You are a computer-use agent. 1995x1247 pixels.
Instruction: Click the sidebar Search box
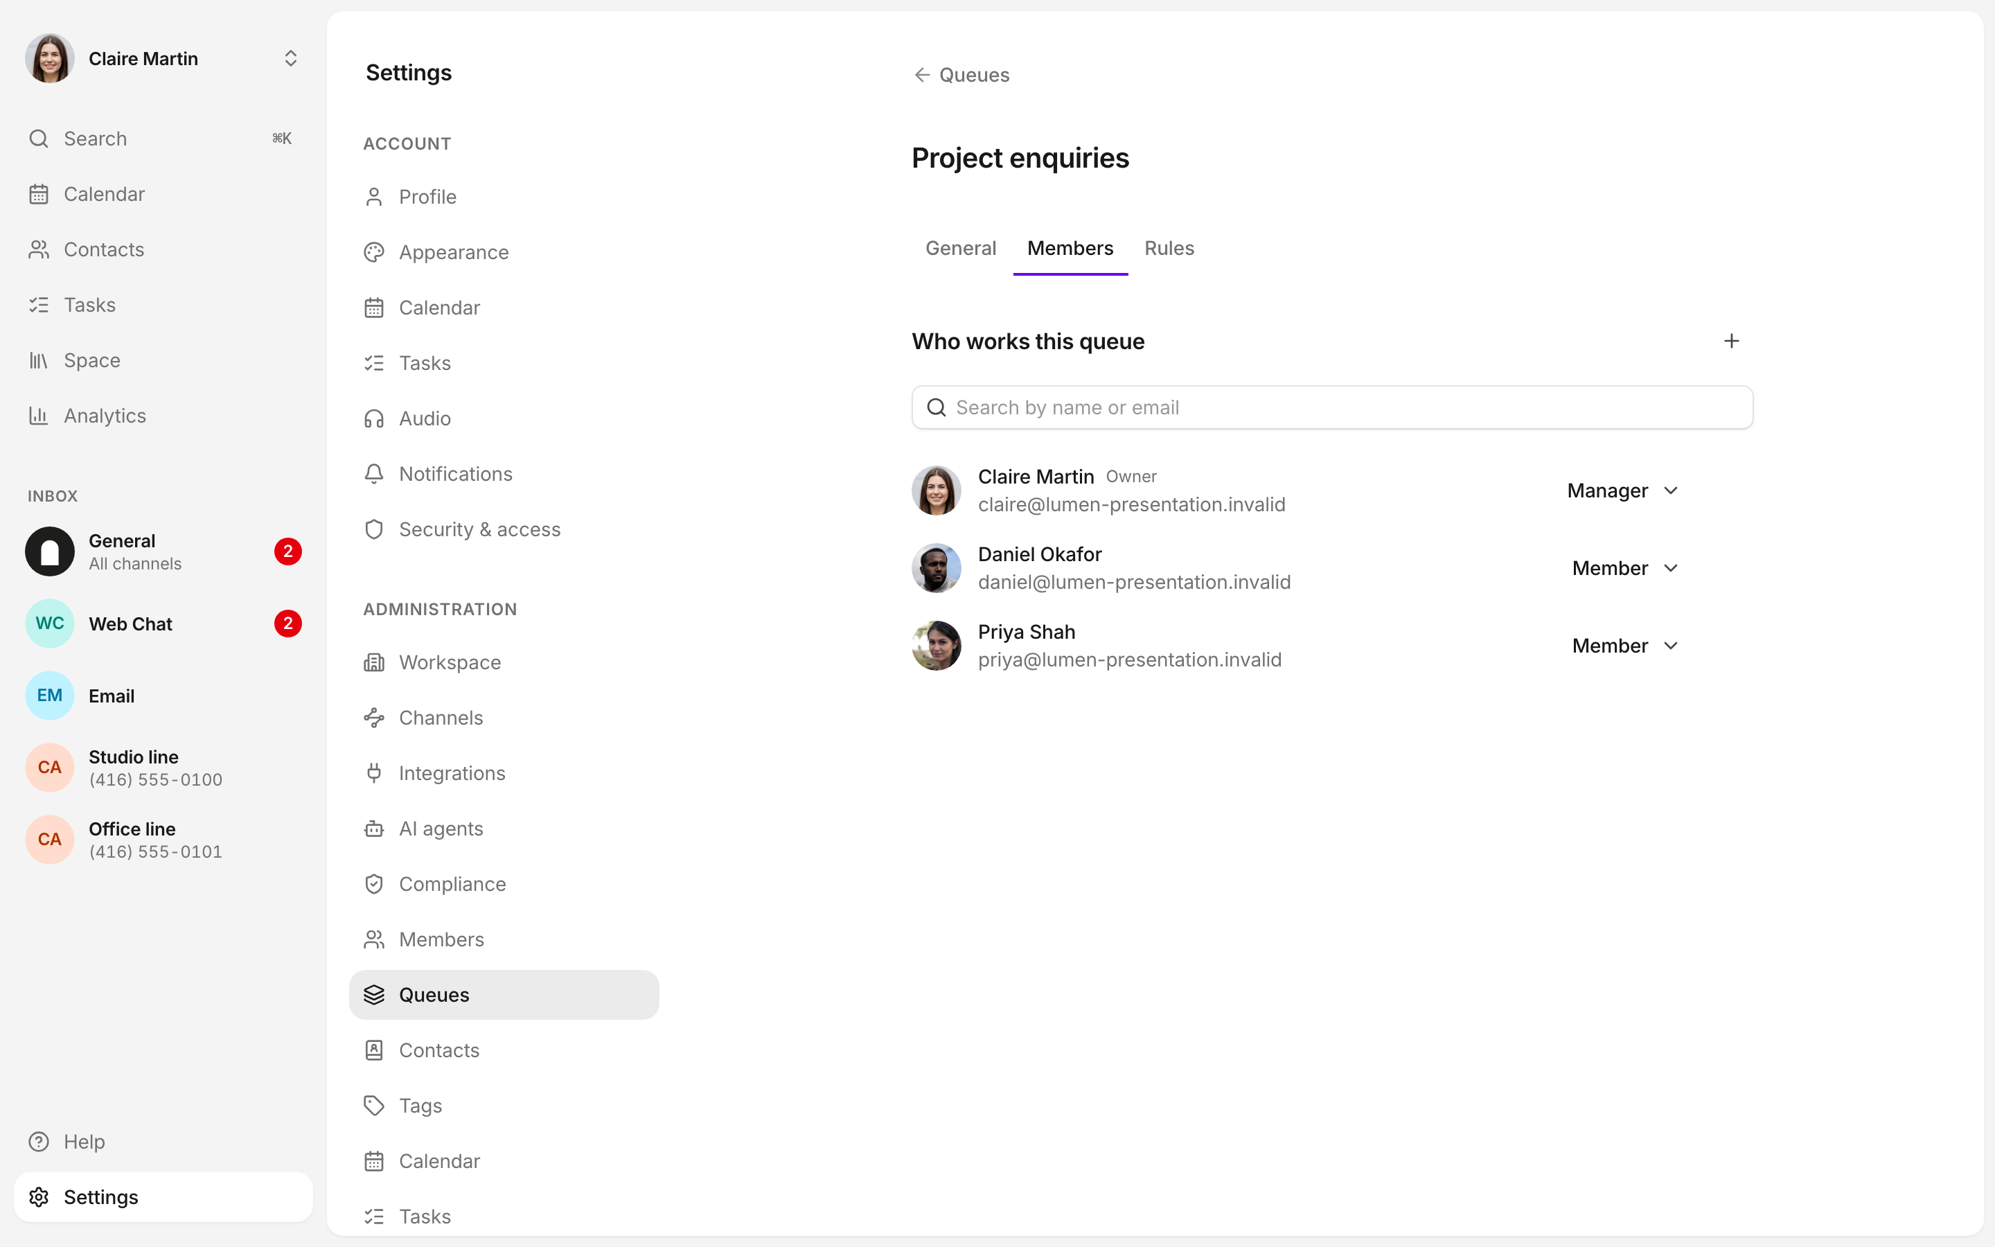pyautogui.click(x=163, y=139)
